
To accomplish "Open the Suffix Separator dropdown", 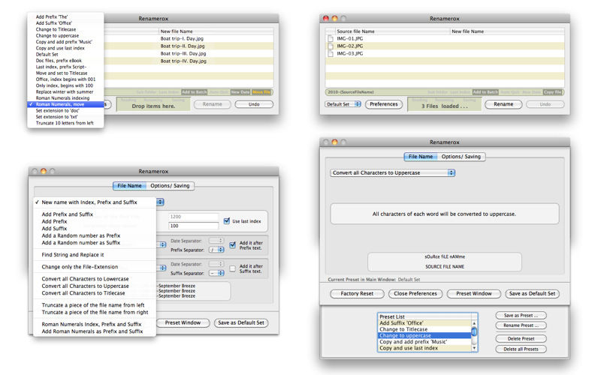I will pyautogui.click(x=216, y=273).
